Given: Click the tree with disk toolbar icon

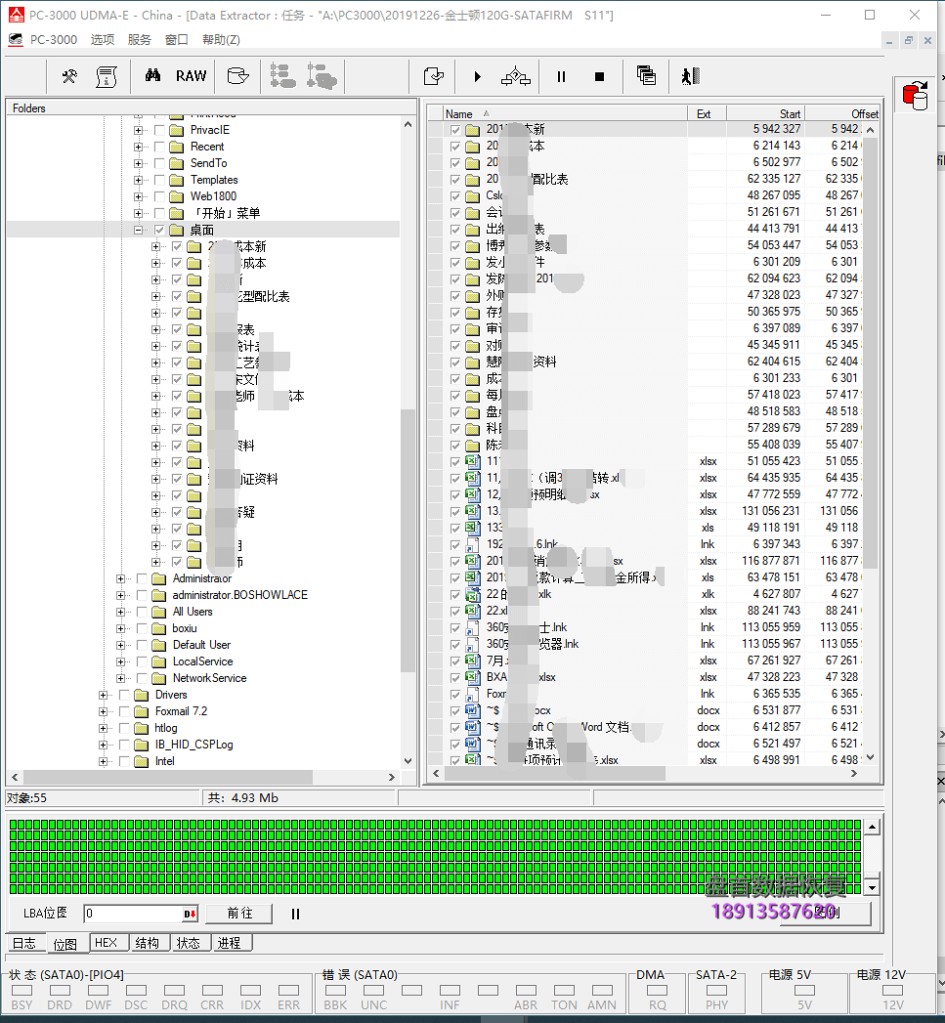Looking at the screenshot, I should point(322,76).
